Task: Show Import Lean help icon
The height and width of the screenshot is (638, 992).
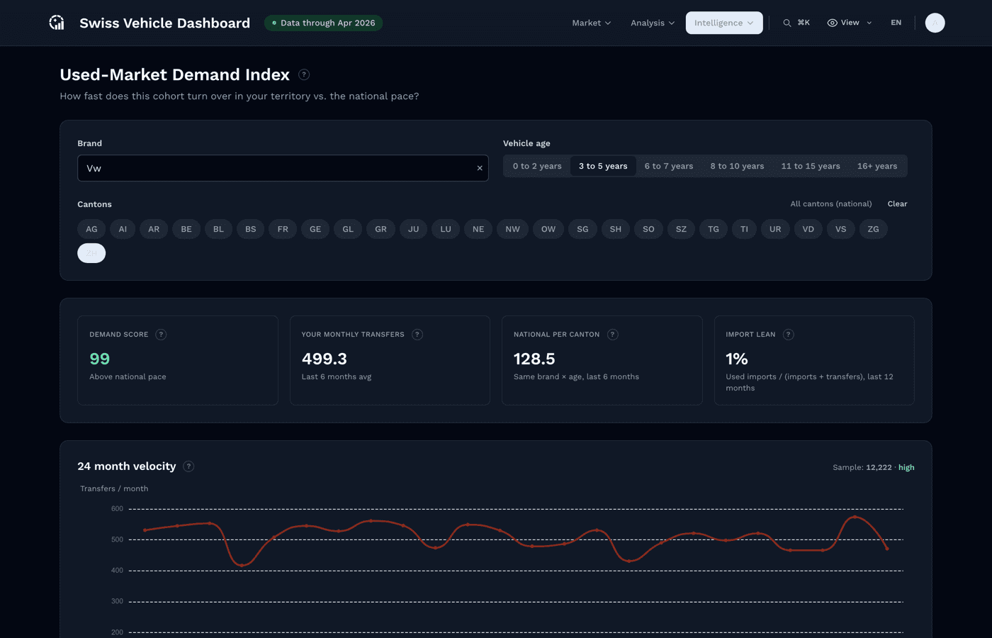Action: [789, 335]
